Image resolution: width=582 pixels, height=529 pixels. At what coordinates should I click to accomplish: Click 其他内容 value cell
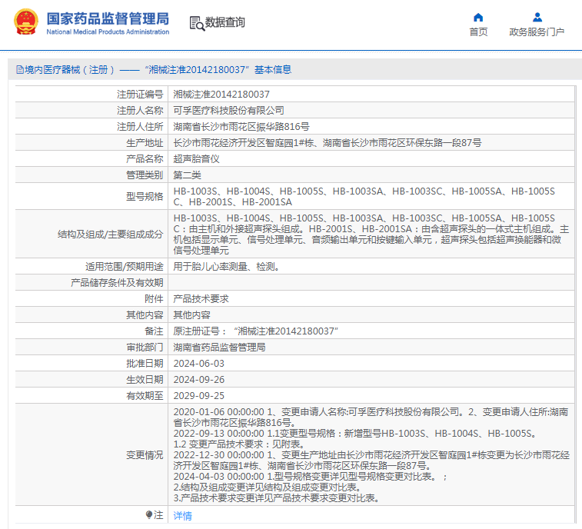coord(371,314)
